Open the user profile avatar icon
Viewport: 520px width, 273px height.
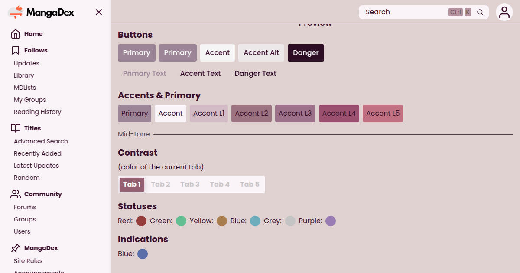pyautogui.click(x=504, y=12)
